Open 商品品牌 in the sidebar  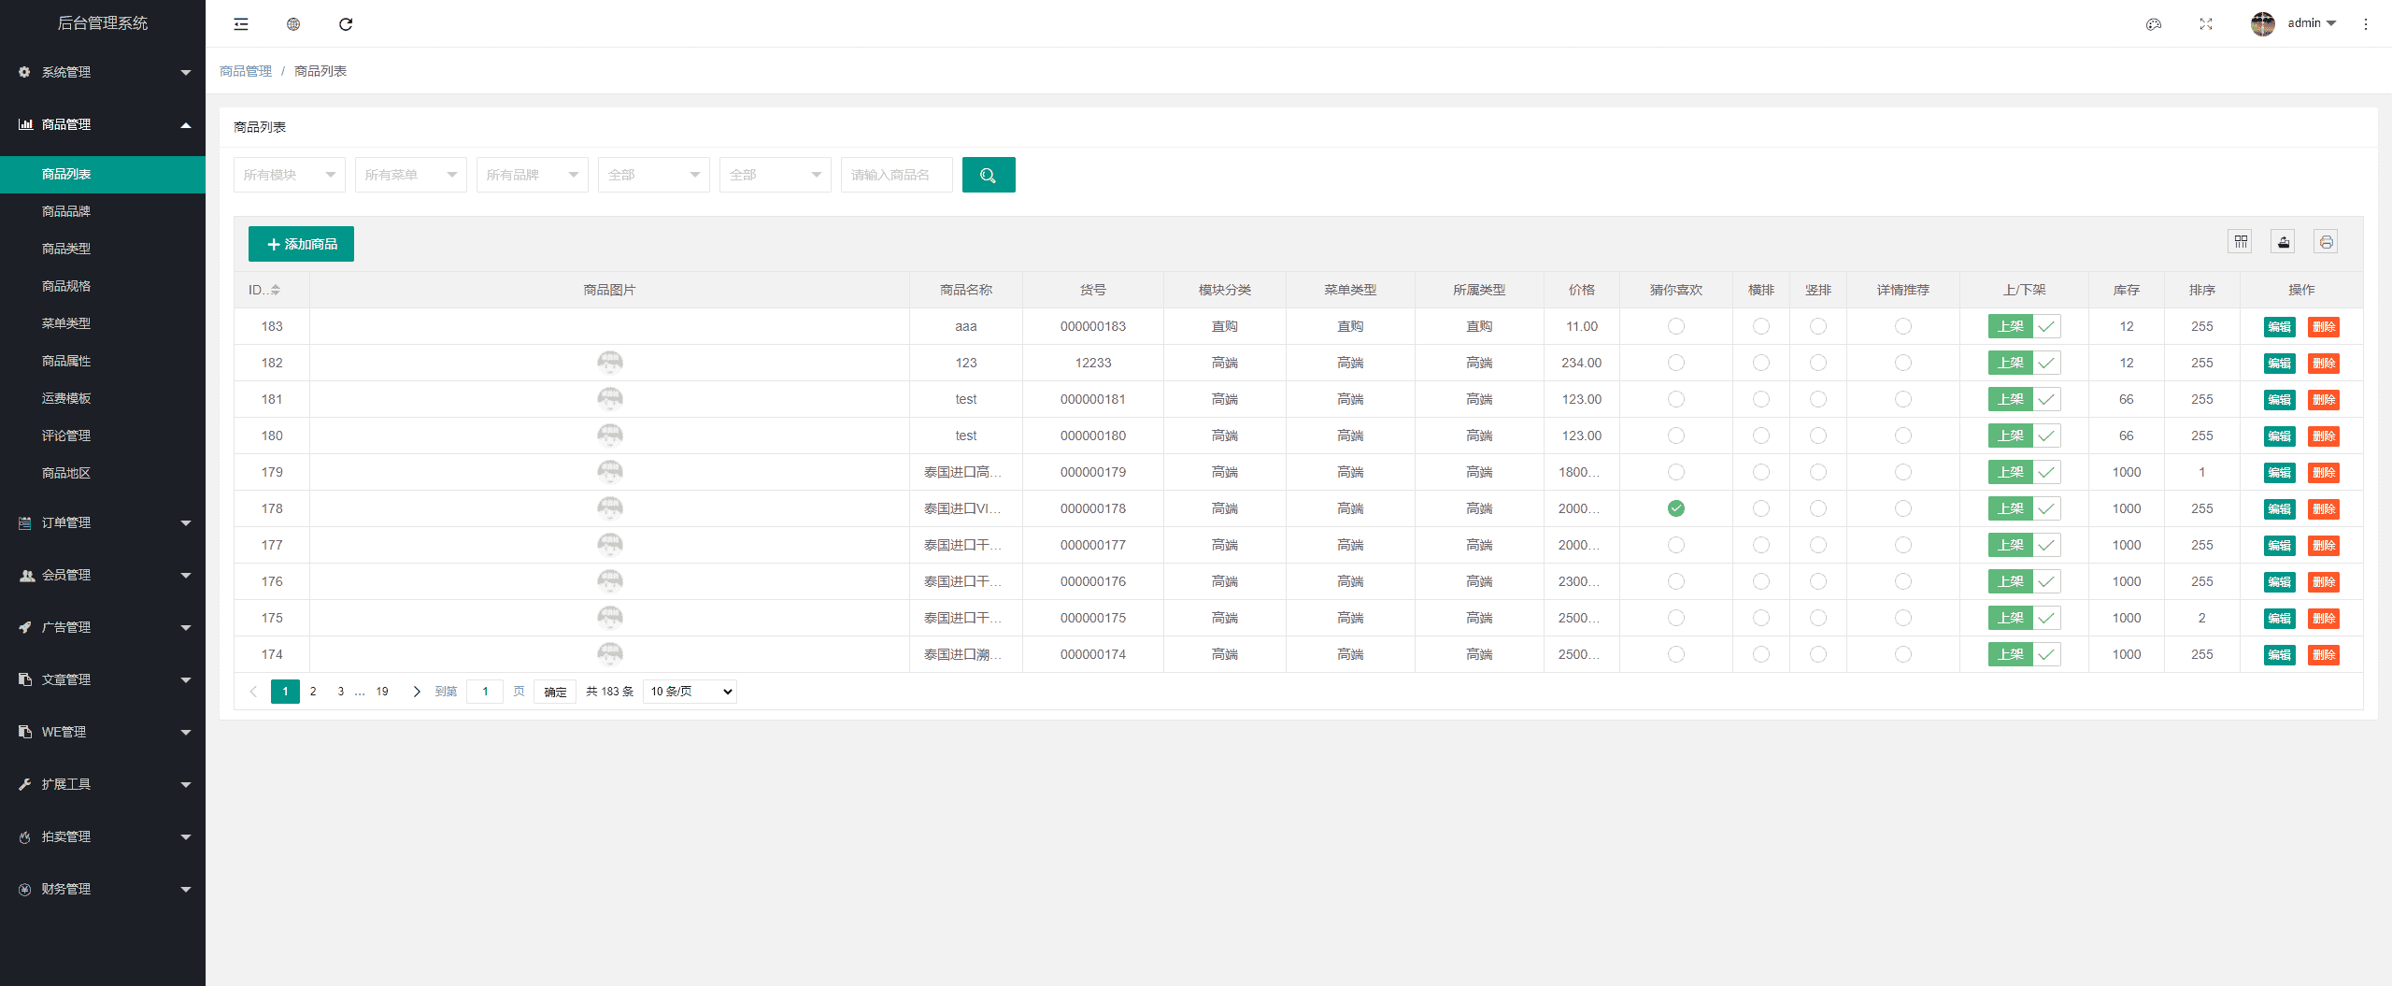point(66,211)
